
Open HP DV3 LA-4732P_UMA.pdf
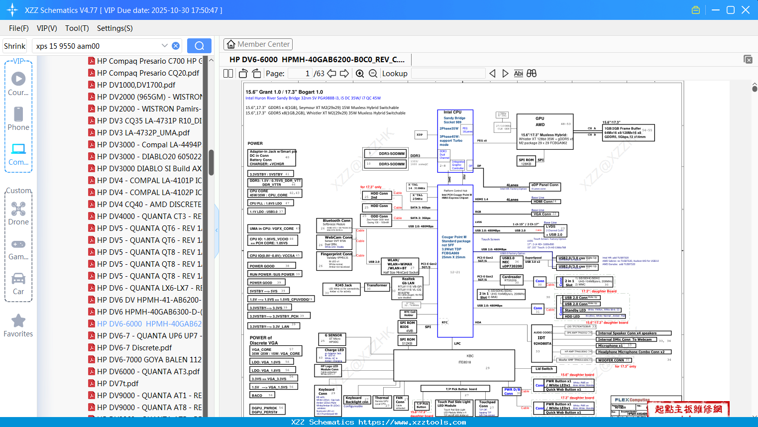tap(139, 133)
